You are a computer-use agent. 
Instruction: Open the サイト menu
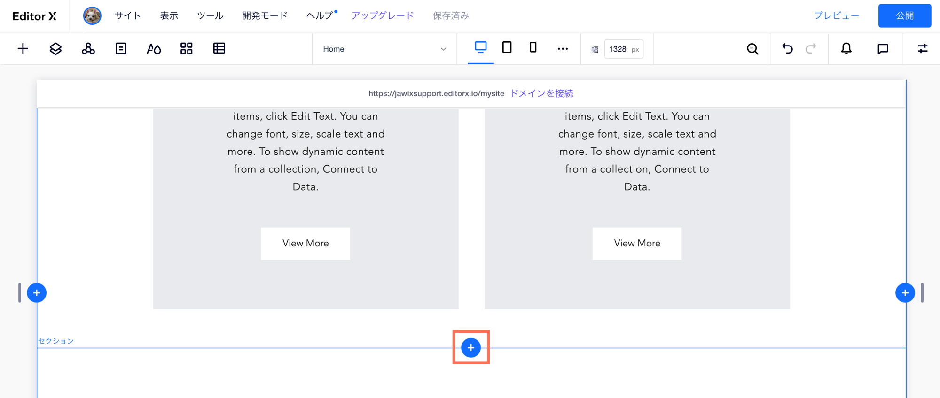point(128,16)
